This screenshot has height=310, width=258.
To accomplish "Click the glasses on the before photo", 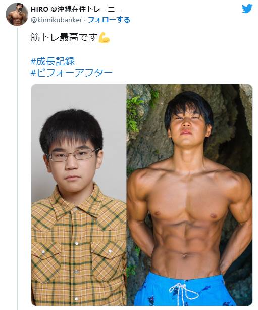I will [x=72, y=155].
